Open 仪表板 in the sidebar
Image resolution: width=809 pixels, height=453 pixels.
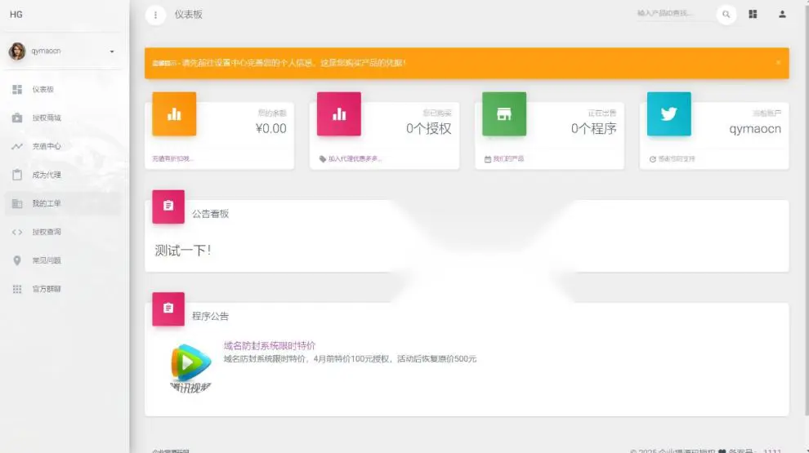click(63, 90)
